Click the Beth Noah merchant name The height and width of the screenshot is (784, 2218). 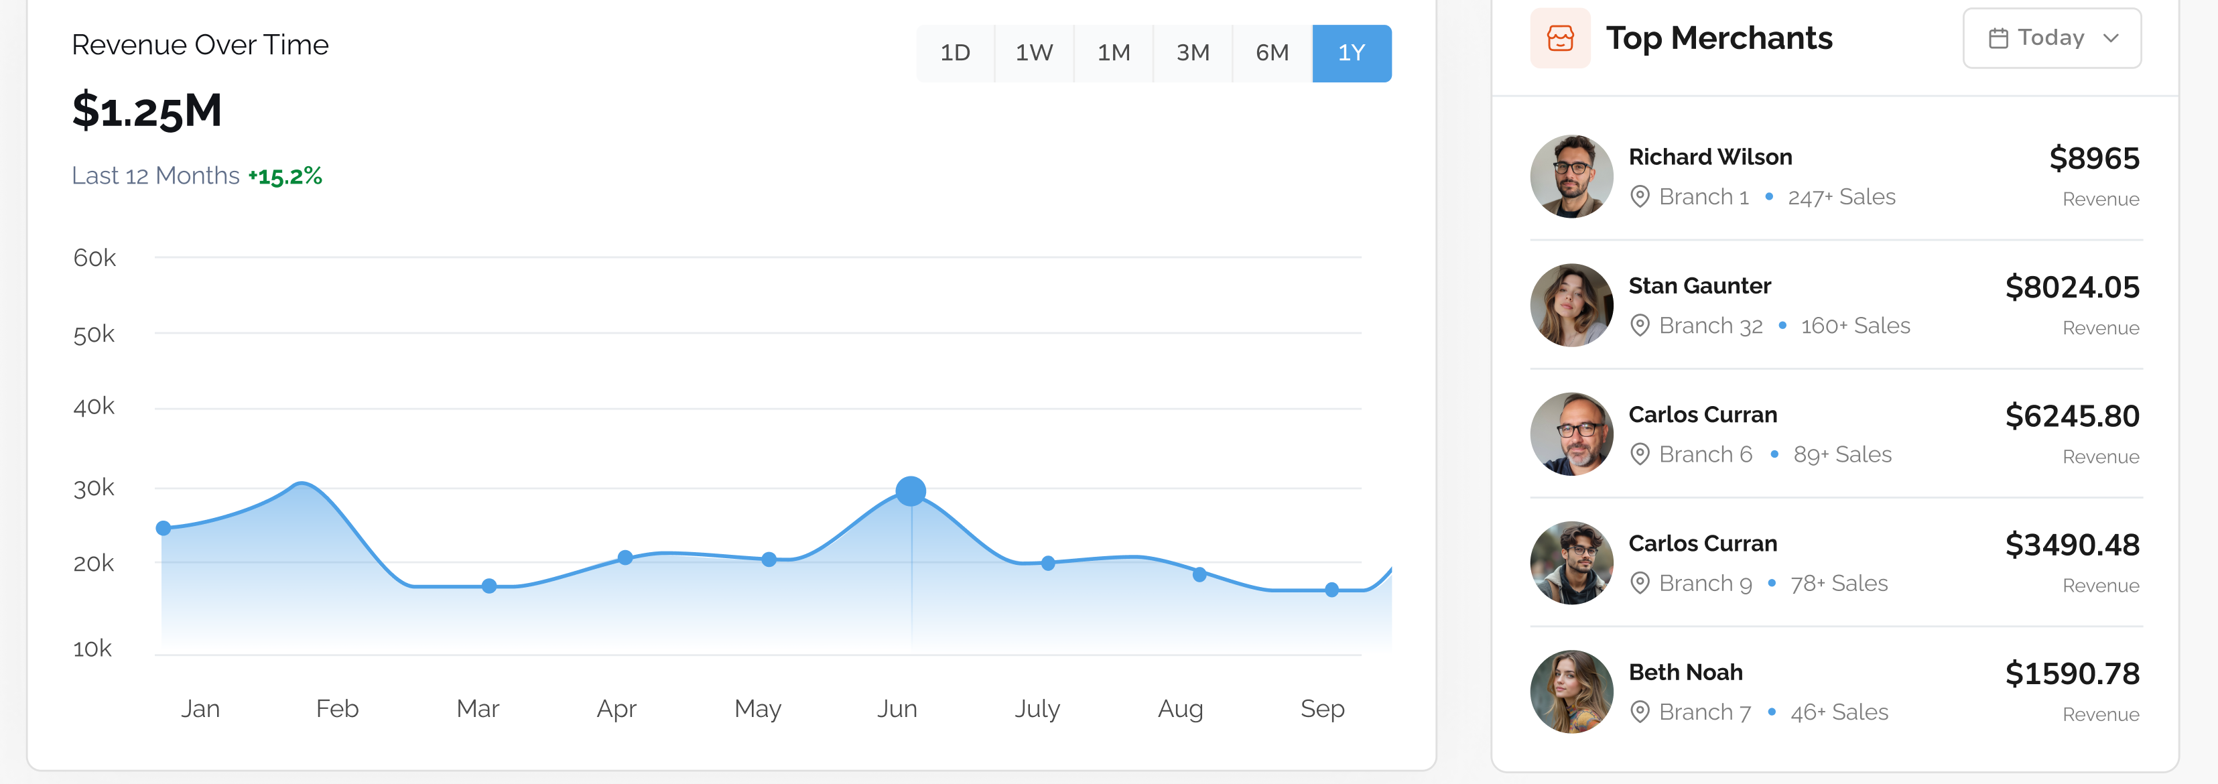point(1686,672)
